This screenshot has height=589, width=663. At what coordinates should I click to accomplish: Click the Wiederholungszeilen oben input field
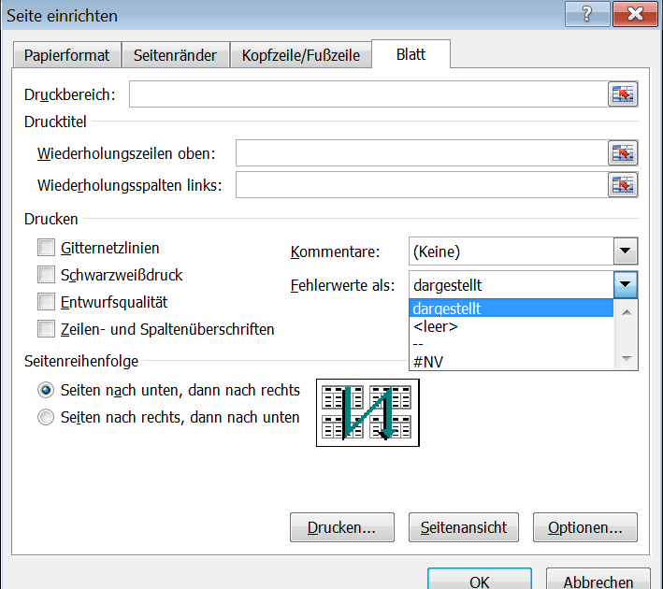(422, 152)
